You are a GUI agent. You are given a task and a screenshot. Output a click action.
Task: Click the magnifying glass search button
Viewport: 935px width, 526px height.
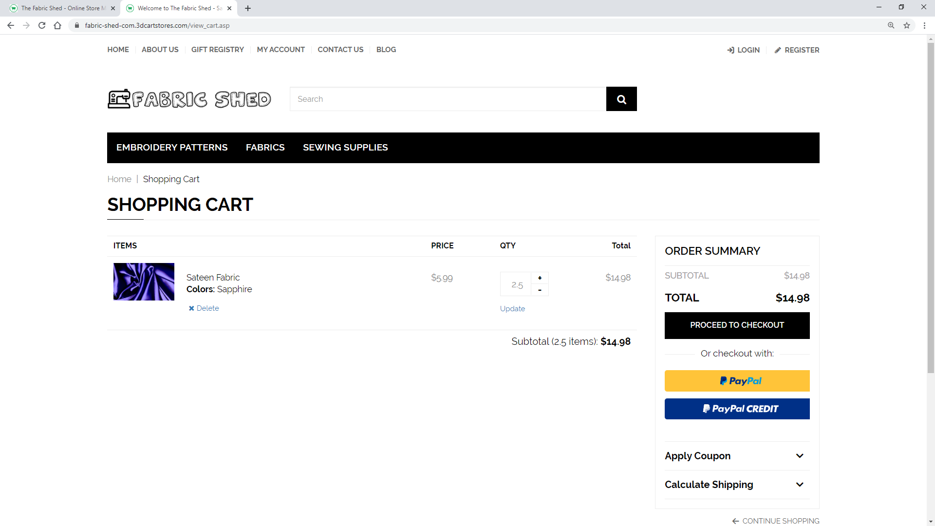621,99
